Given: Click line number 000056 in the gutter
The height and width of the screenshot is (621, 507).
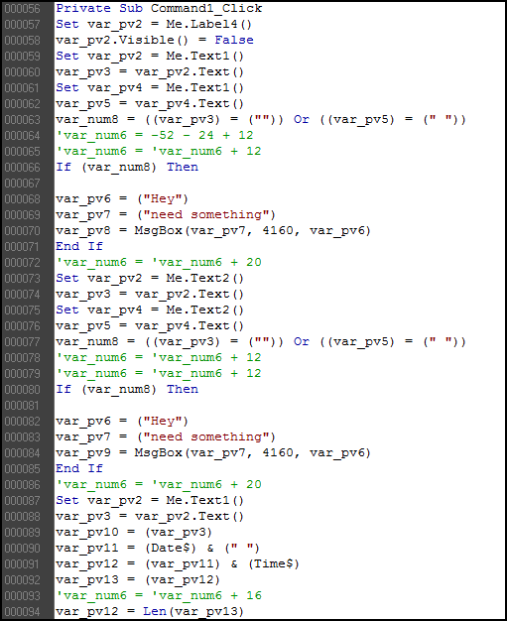Looking at the screenshot, I should pos(22,9).
